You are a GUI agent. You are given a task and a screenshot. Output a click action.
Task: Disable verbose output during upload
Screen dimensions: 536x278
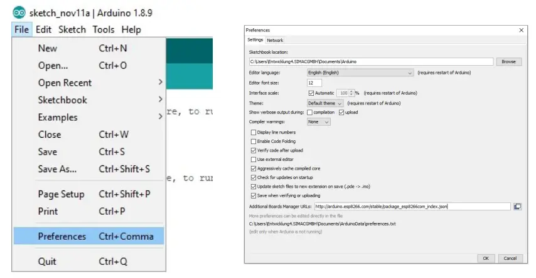341,112
